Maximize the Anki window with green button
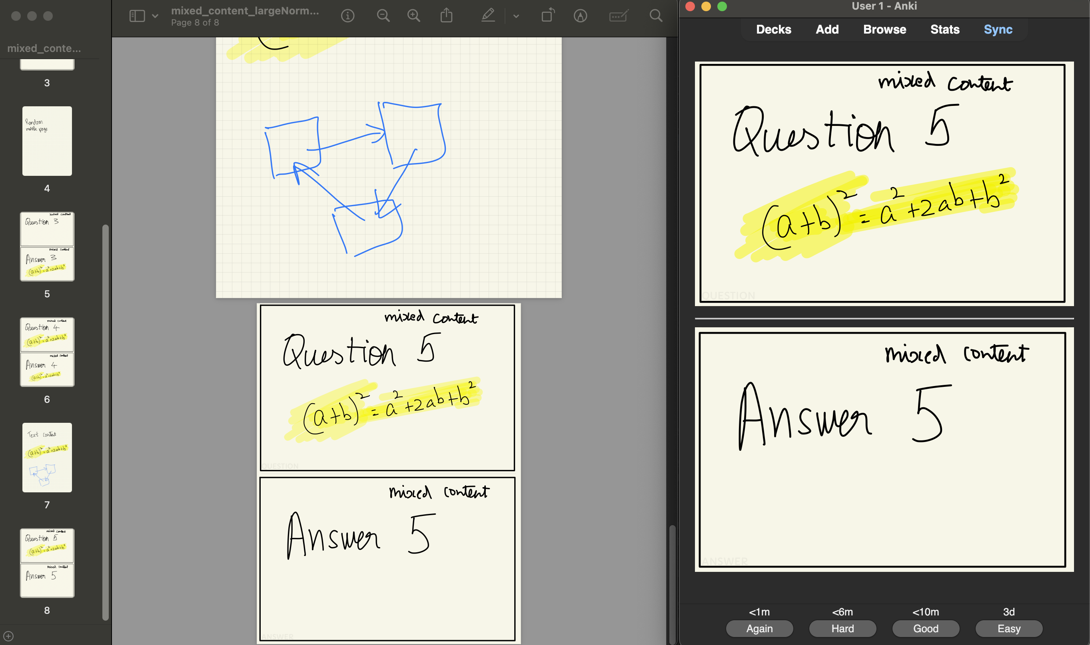1090x645 pixels. point(722,6)
